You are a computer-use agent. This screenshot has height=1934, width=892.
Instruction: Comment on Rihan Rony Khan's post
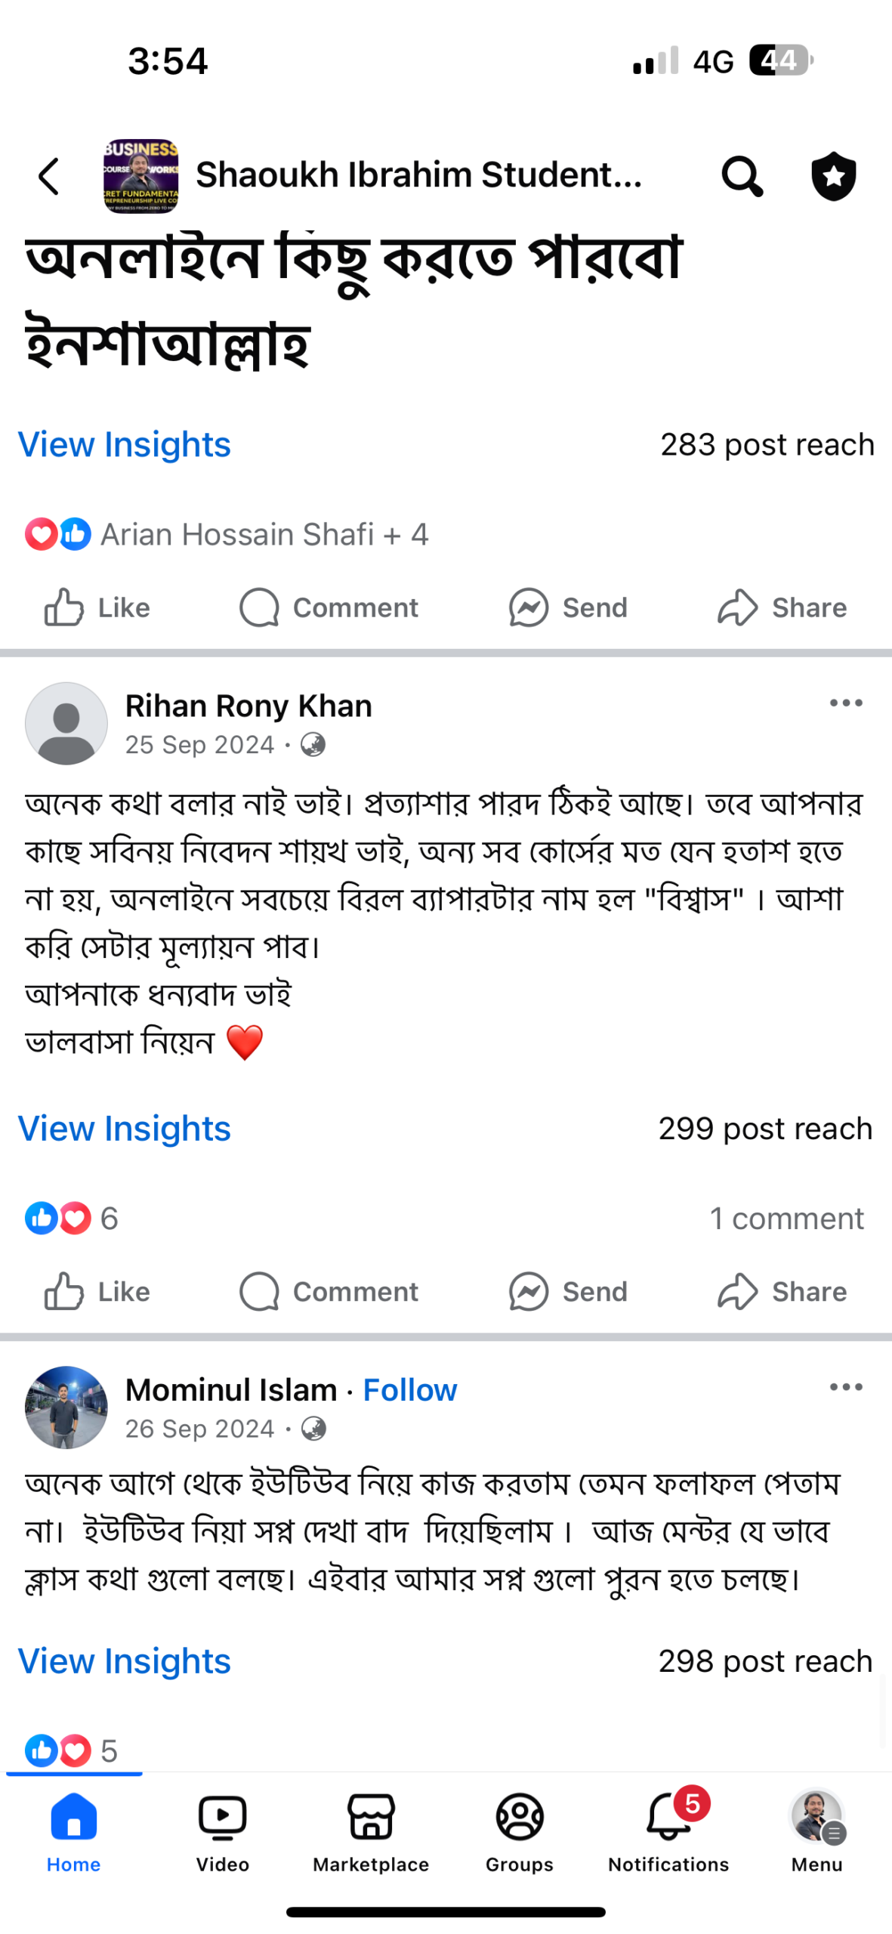pyautogui.click(x=329, y=1291)
